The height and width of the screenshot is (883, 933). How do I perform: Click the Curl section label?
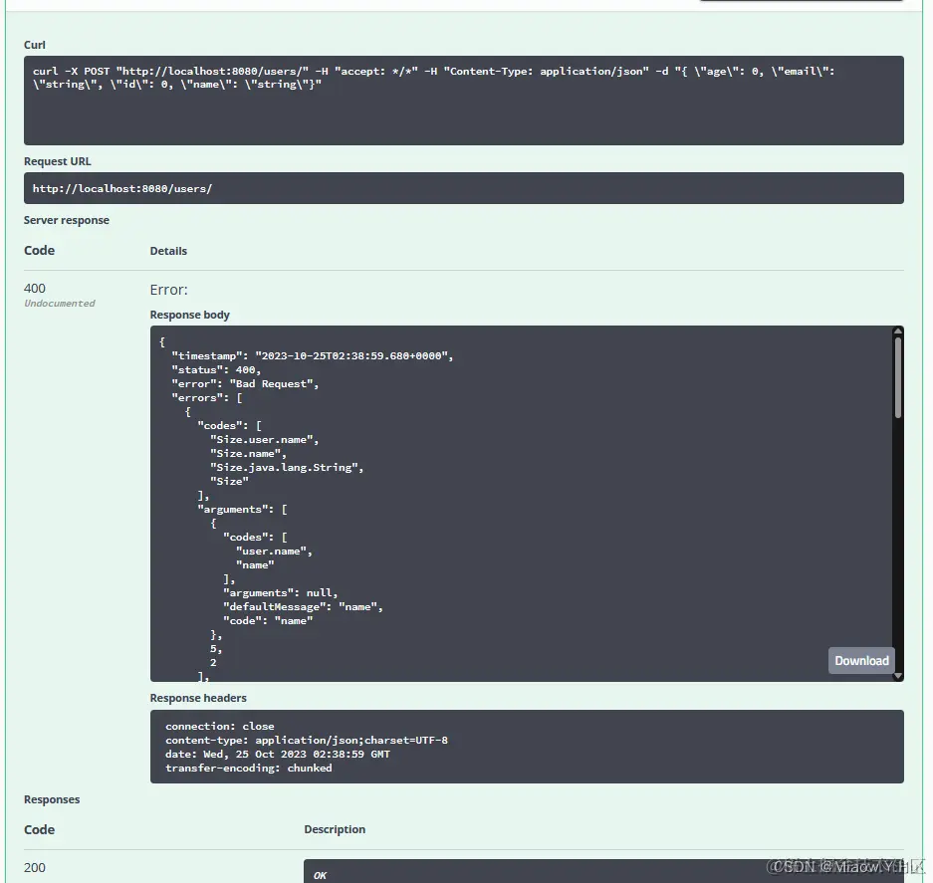click(35, 45)
